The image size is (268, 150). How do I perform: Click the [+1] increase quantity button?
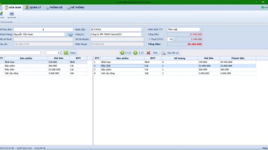[x=126, y=53]
